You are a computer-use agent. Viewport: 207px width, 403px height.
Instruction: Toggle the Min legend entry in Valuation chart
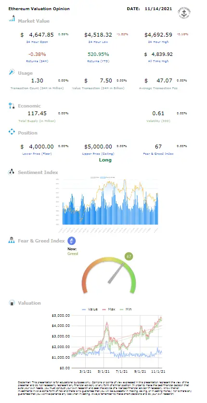point(126,309)
